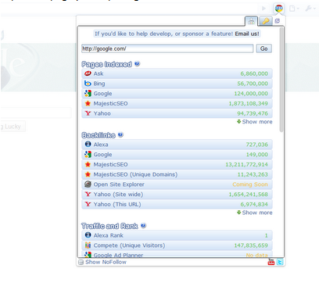Screen dimensions: 319x286
Task: Open the browser page menu icon
Action: (294, 9)
